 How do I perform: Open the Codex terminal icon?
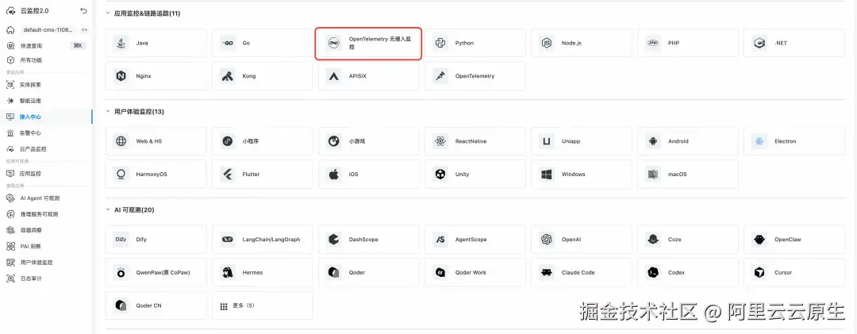click(x=653, y=272)
